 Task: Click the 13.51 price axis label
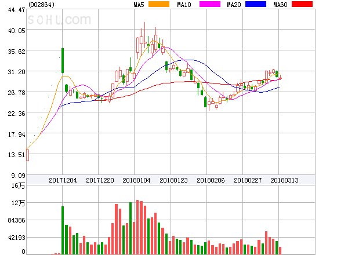[16, 155]
